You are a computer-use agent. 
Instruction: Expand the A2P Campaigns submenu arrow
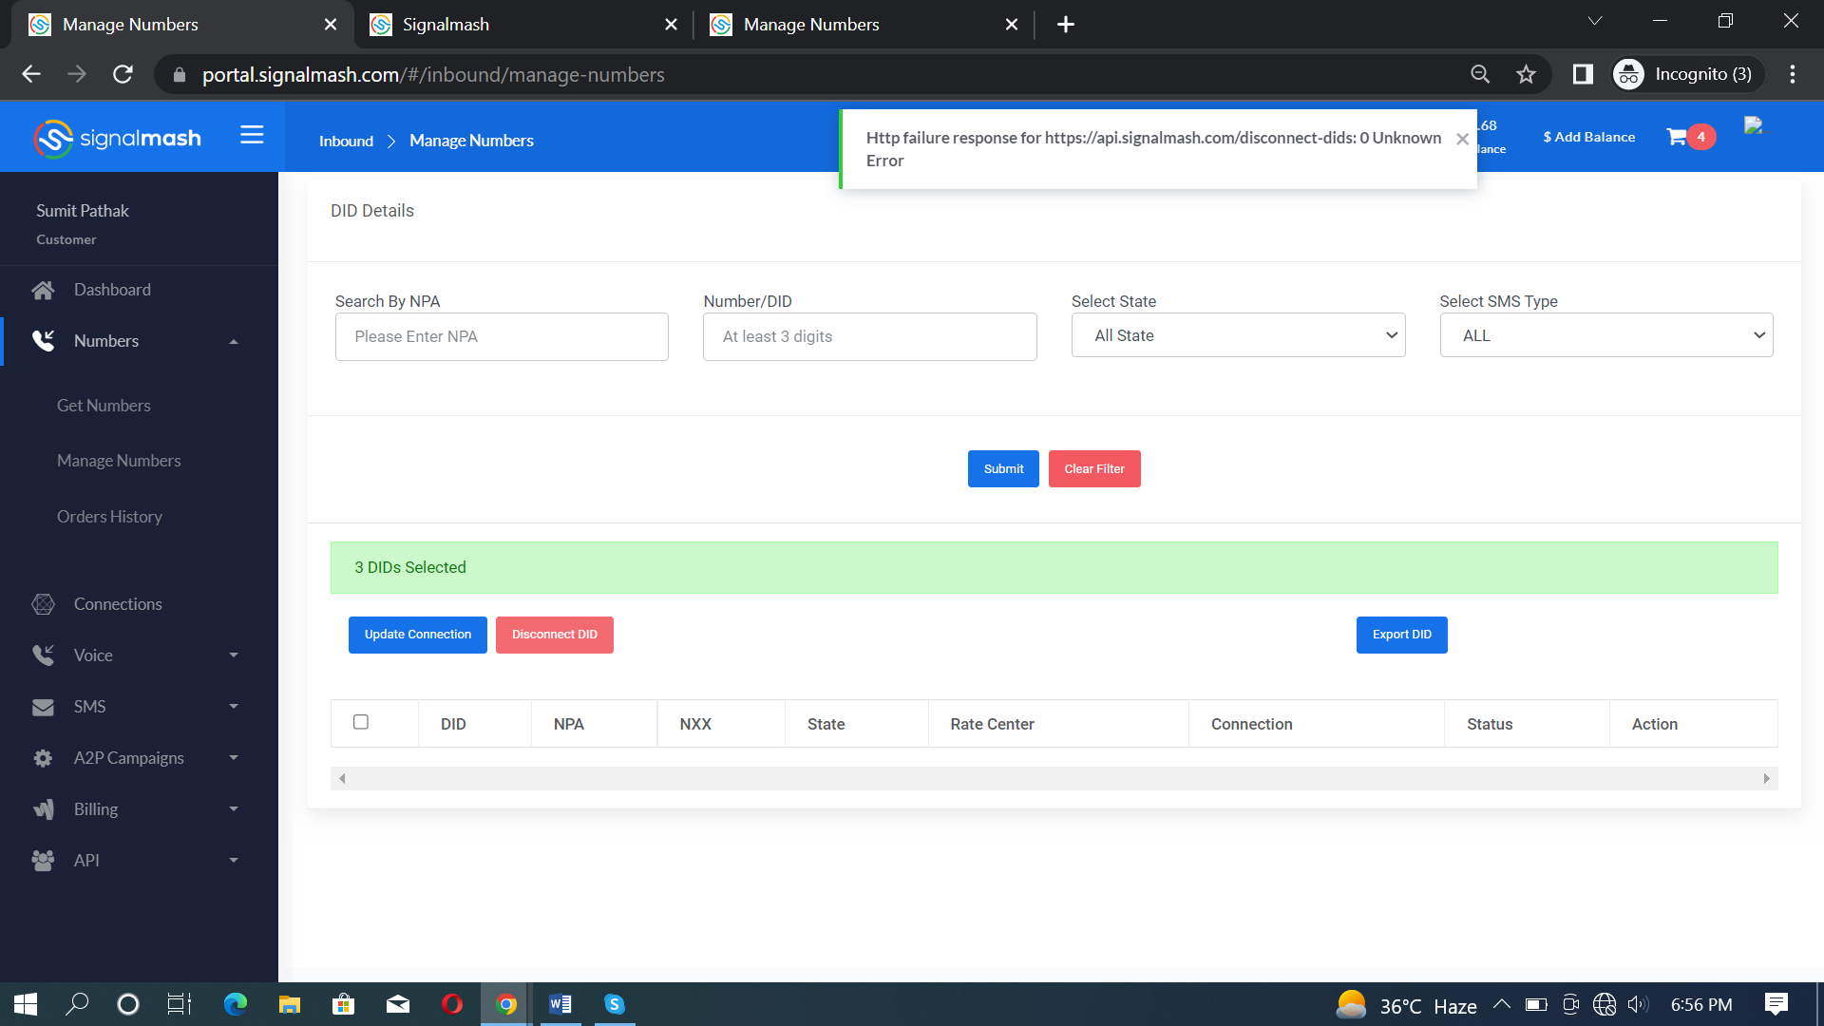pyautogui.click(x=234, y=758)
